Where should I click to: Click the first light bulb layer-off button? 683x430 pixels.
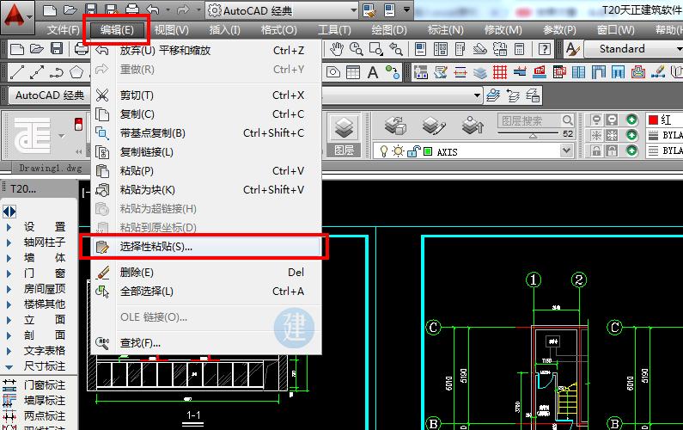596,120
